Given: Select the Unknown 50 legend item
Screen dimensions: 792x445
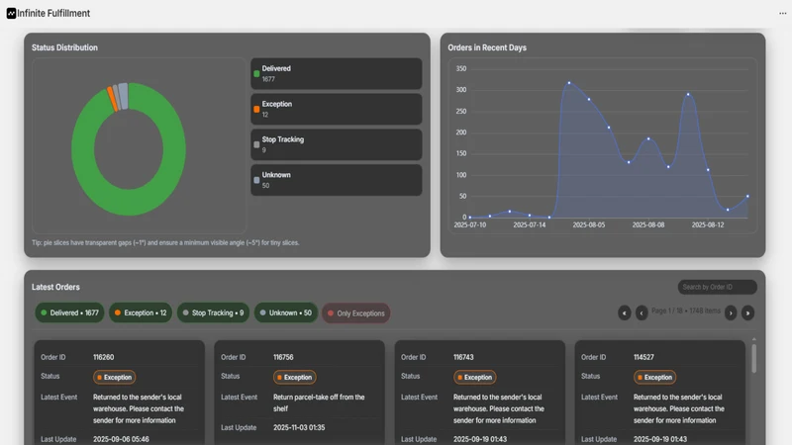Looking at the screenshot, I should tap(337, 180).
